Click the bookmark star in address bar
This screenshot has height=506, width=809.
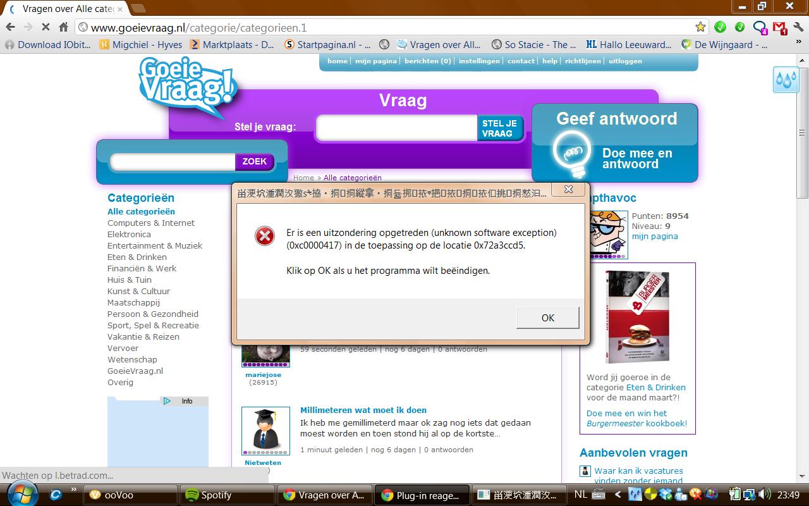pos(700,27)
